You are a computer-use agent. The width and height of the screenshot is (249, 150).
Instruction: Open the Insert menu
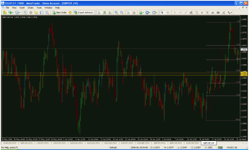click(x=22, y=8)
